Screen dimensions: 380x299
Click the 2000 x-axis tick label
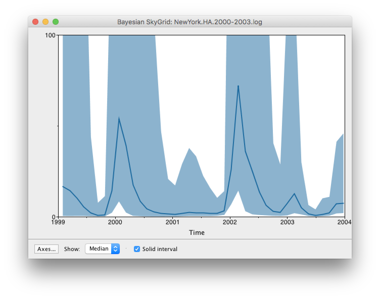tap(115, 222)
